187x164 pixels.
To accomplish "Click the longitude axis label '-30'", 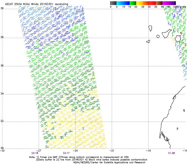I will (x=2, y=151).
